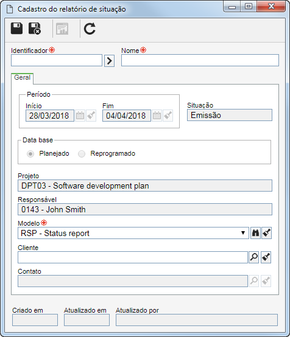Image resolution: width=290 pixels, height=337 pixels.
Task: Click the Fim date field 04/04/2018
Action: tap(127, 116)
